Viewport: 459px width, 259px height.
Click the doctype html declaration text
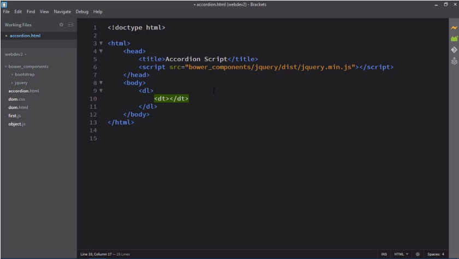[x=137, y=27]
